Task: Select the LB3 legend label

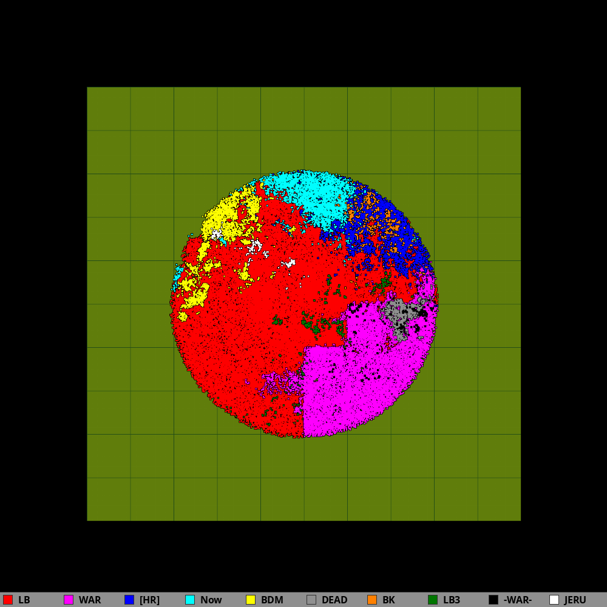Action: (452, 600)
